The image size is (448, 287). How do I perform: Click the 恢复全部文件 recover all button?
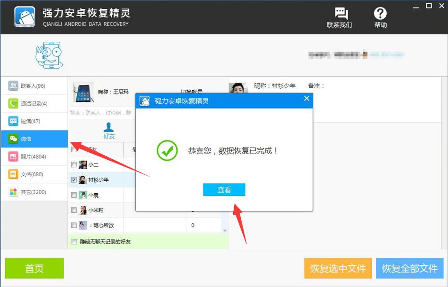coord(410,268)
